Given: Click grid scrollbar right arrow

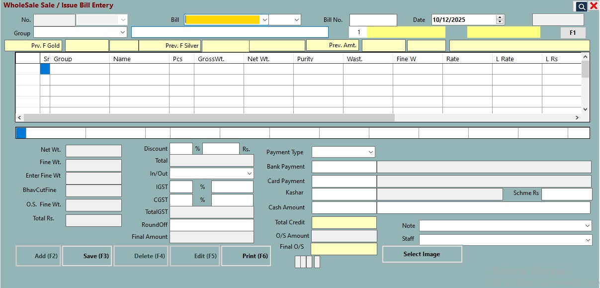Looking at the screenshot, I should click(x=577, y=118).
